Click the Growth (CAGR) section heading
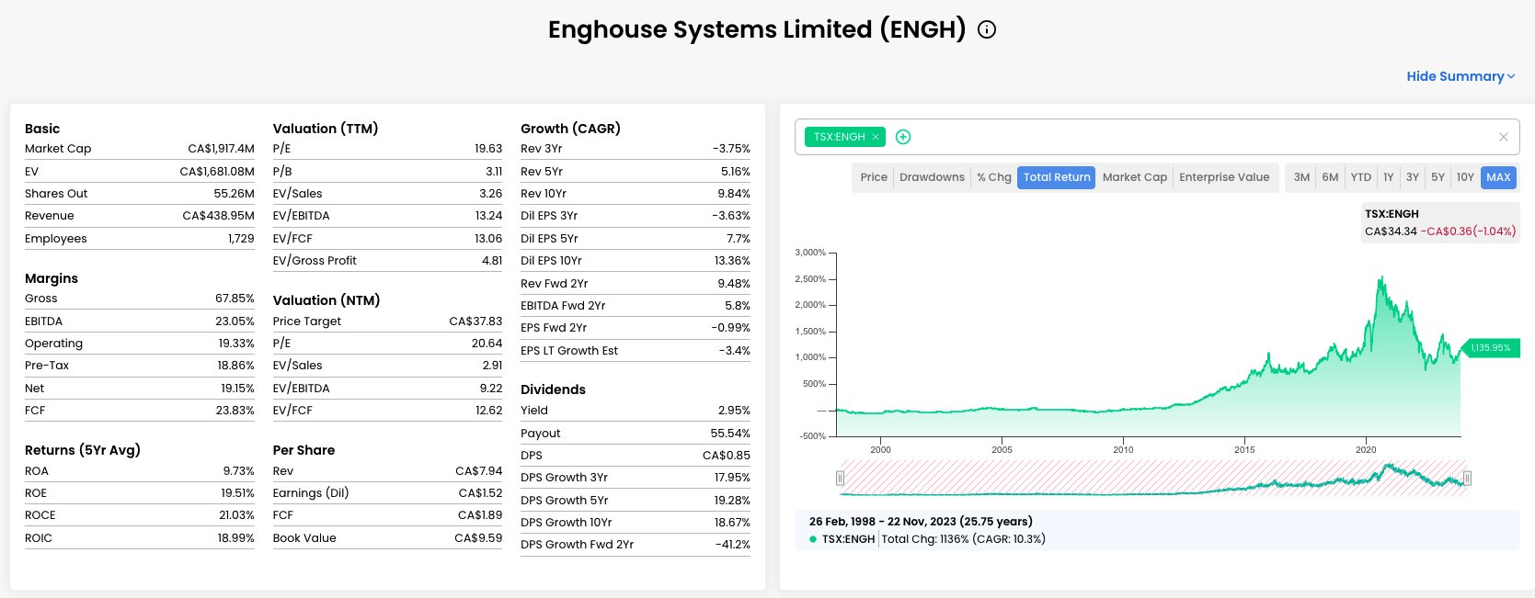This screenshot has width=1535, height=598. [x=570, y=129]
